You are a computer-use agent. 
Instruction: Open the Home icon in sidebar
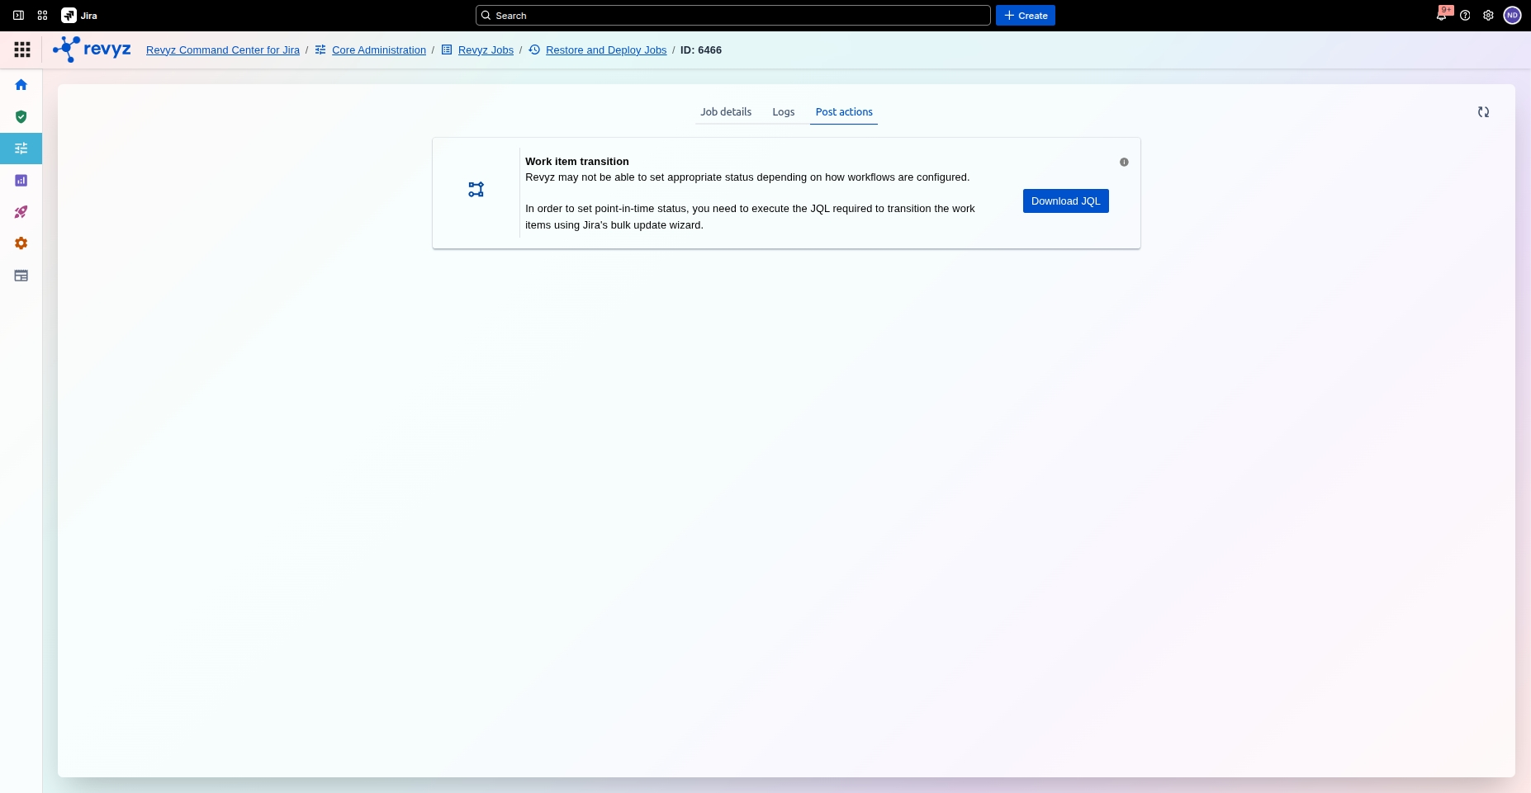point(21,85)
